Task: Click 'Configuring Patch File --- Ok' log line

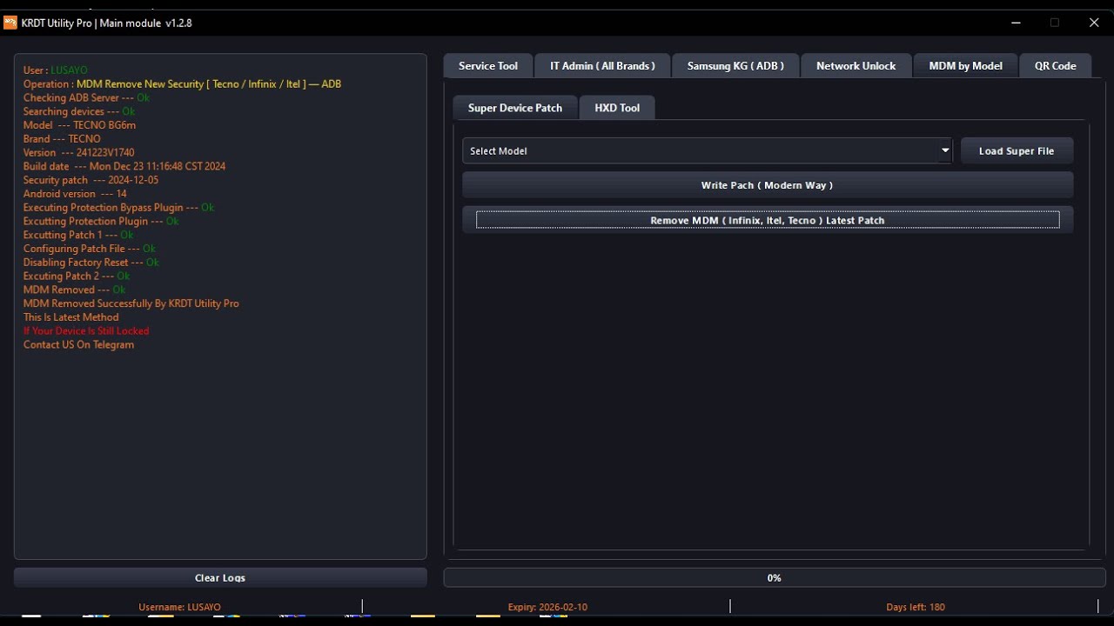Action: [90, 249]
